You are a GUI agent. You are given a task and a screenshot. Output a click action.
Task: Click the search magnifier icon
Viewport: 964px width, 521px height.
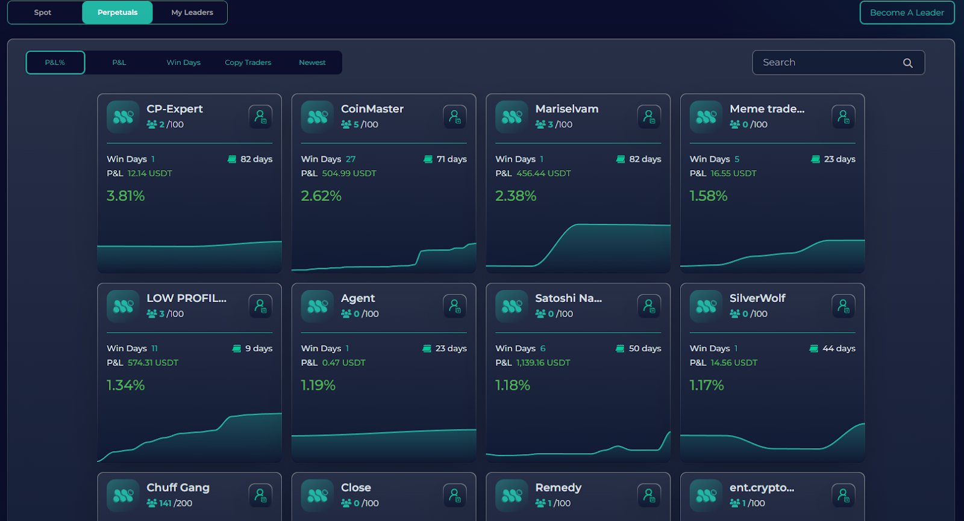pos(907,63)
